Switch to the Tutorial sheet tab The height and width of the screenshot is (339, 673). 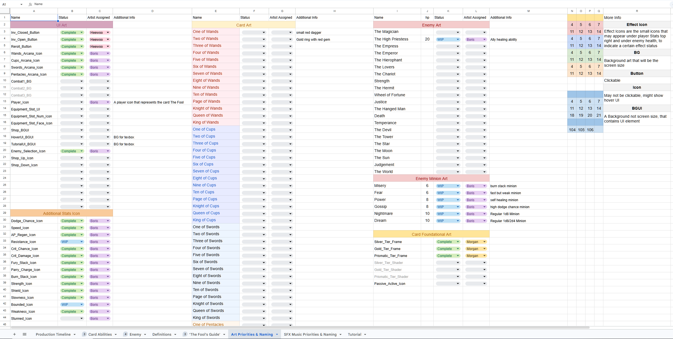point(355,334)
